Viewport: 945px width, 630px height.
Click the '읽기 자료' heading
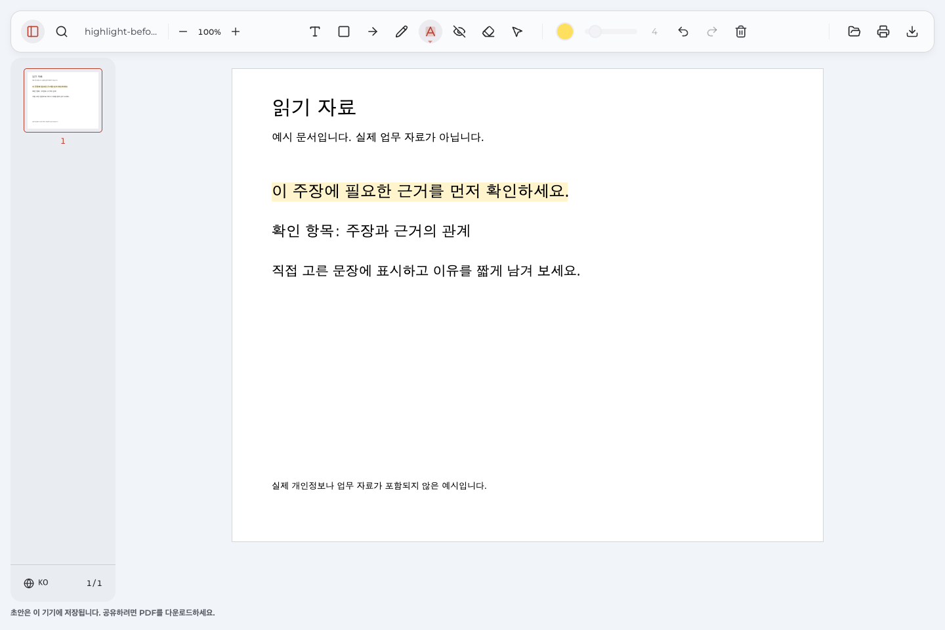(x=314, y=107)
